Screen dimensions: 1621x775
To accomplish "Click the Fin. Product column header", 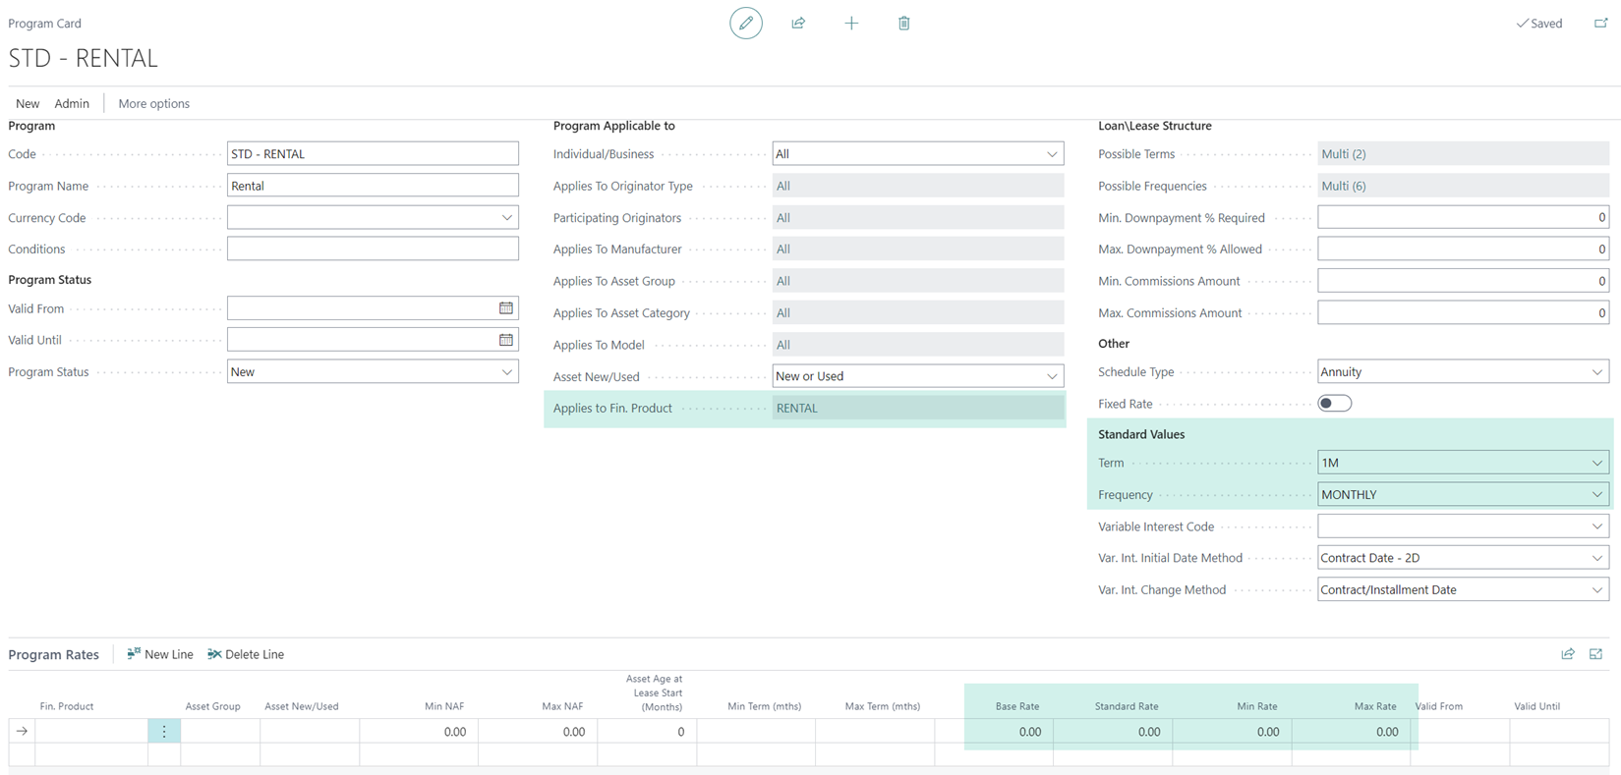I will pyautogui.click(x=67, y=706).
